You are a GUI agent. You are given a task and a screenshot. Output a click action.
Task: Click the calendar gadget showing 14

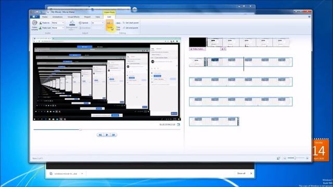321,150
